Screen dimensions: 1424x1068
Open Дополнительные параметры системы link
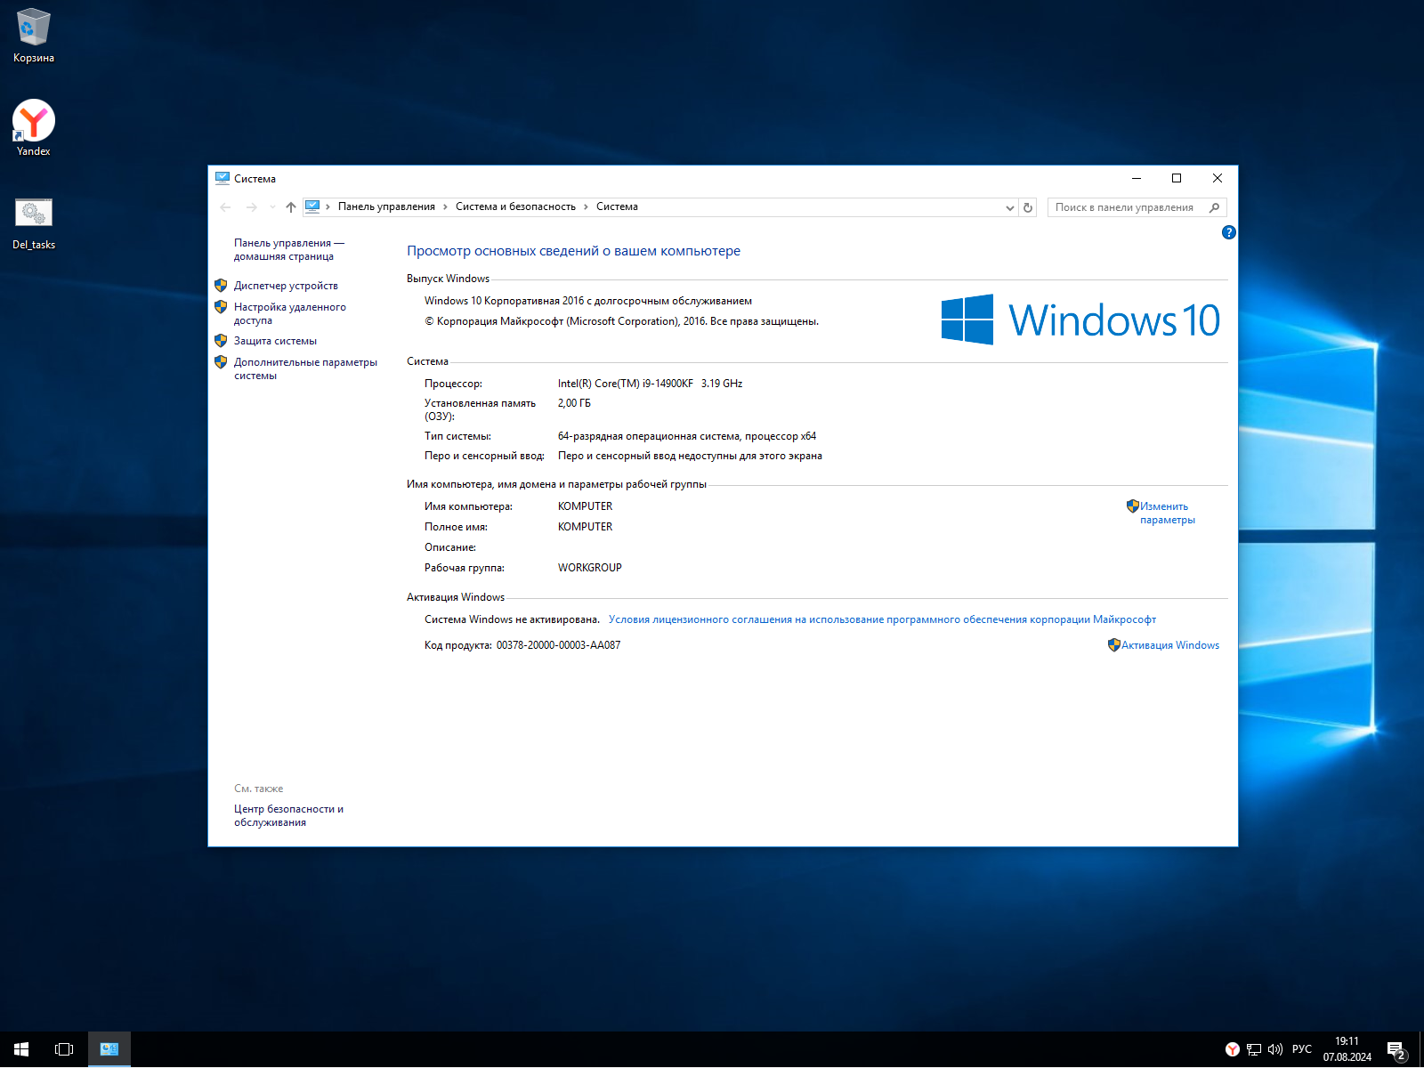coord(305,368)
